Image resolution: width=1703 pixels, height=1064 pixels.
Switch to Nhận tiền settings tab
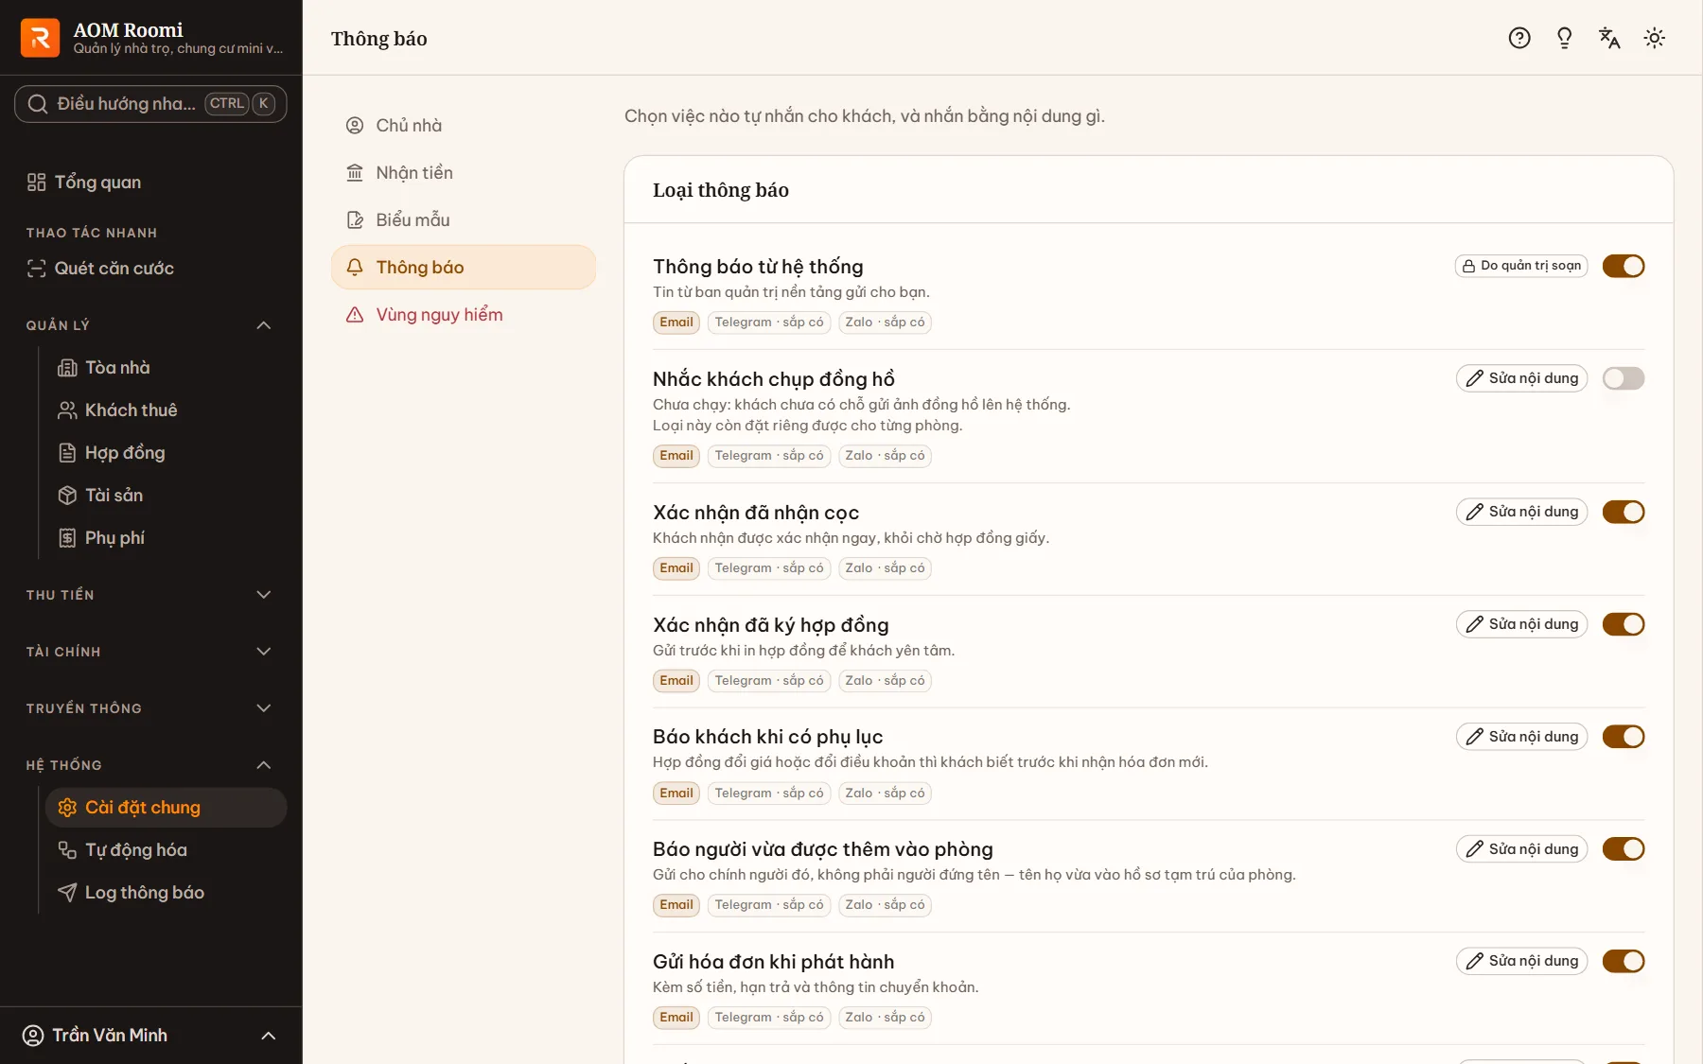coord(464,173)
